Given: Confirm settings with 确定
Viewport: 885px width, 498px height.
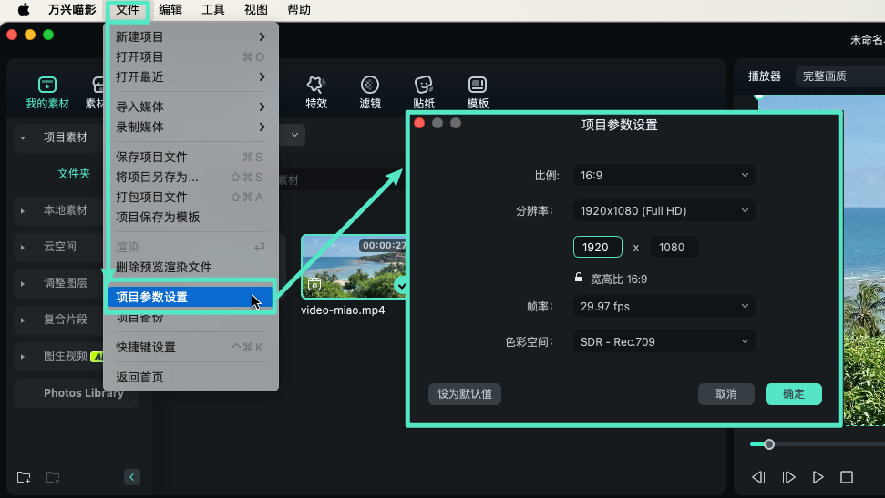Looking at the screenshot, I should (x=793, y=393).
